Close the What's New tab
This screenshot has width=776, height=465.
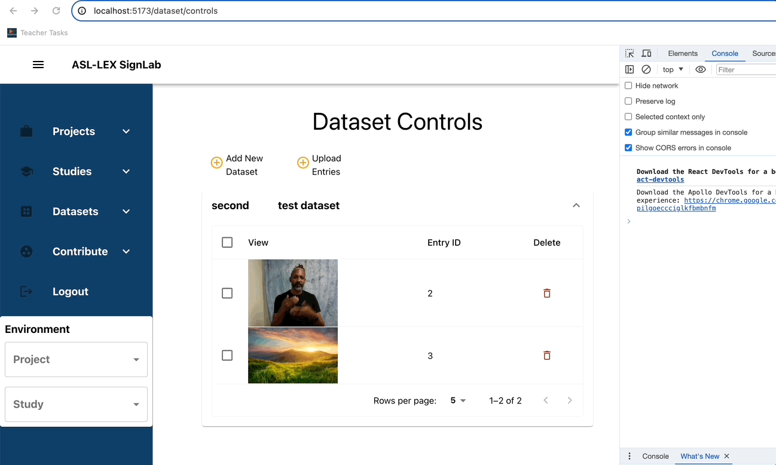[726, 456]
